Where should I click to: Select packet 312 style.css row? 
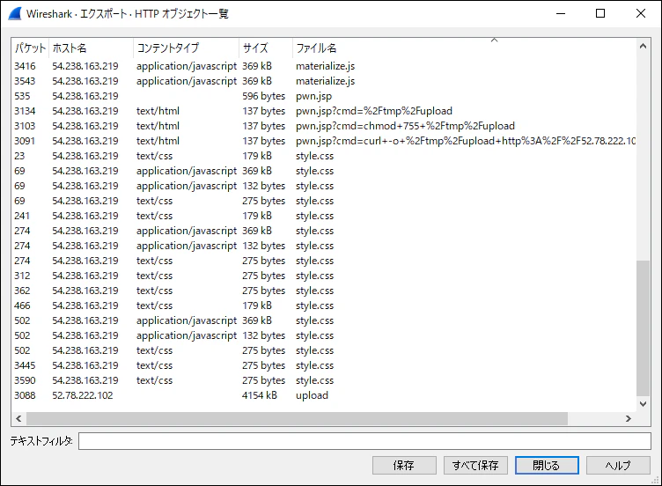coord(323,276)
